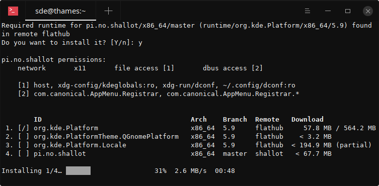Click the empty bracket beside pi.no.shallot
The height and width of the screenshot is (186, 379).
click(24, 154)
